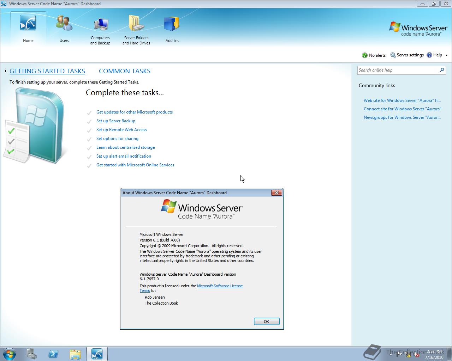Check mark beside Microsoft Online Services task
Image resolution: width=452 pixels, height=361 pixels.
[x=89, y=166]
